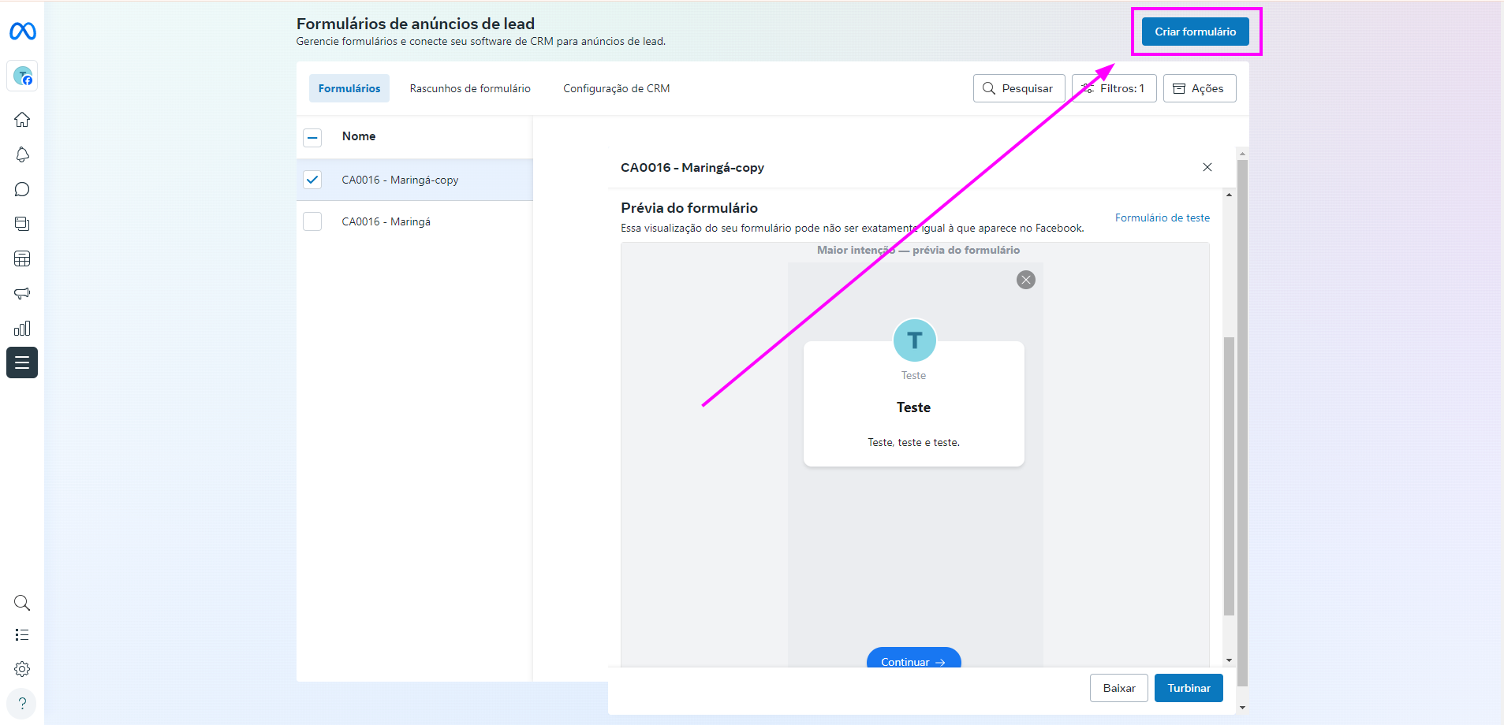Click the Teste heading in preview card

click(x=914, y=407)
